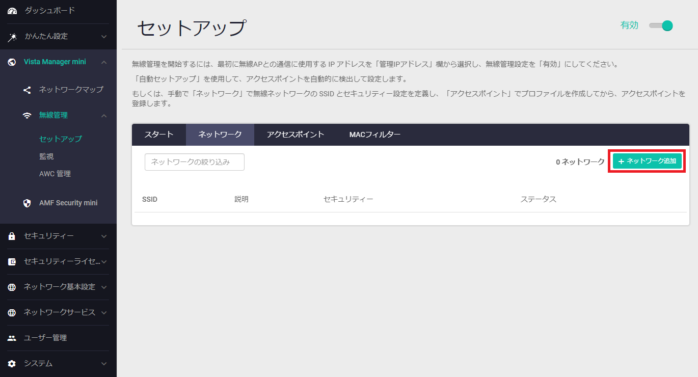The height and width of the screenshot is (377, 698).
Task: Click the システム gear icon
Action: 12,364
